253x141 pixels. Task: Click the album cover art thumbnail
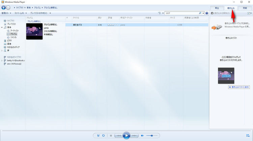click(34, 31)
